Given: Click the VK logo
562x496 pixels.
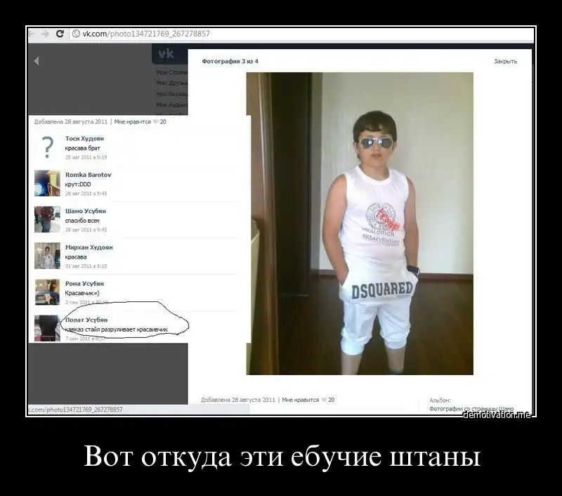Looking at the screenshot, I should tap(166, 54).
